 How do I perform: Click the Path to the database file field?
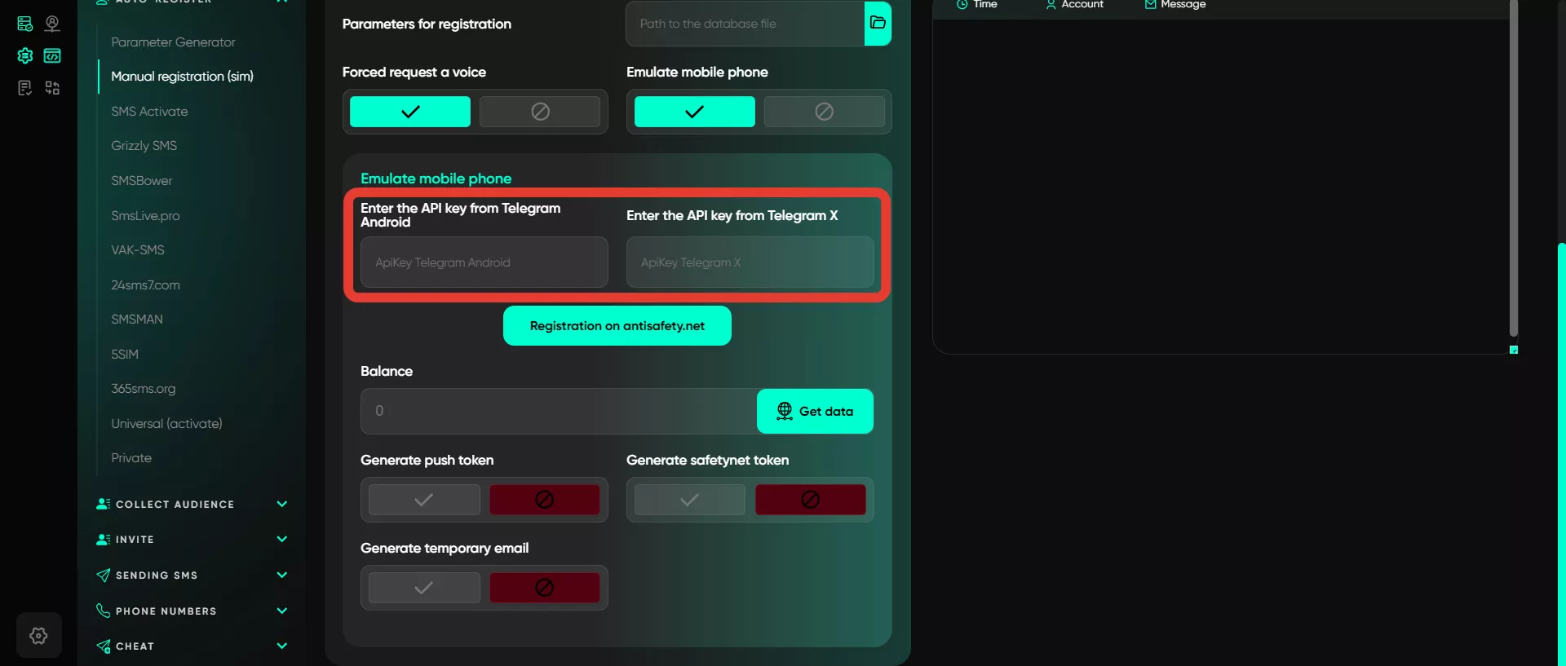(x=745, y=24)
